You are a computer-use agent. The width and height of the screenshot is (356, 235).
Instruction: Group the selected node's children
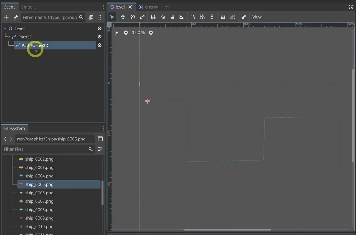point(232,17)
